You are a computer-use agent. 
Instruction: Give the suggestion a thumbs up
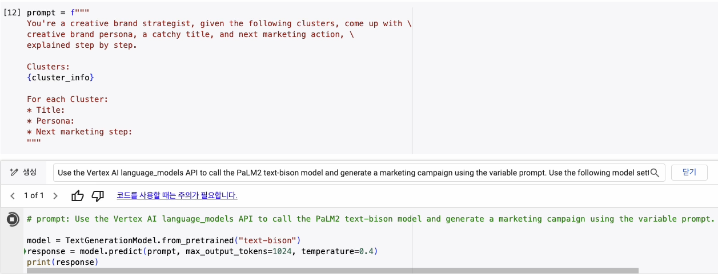coord(78,196)
